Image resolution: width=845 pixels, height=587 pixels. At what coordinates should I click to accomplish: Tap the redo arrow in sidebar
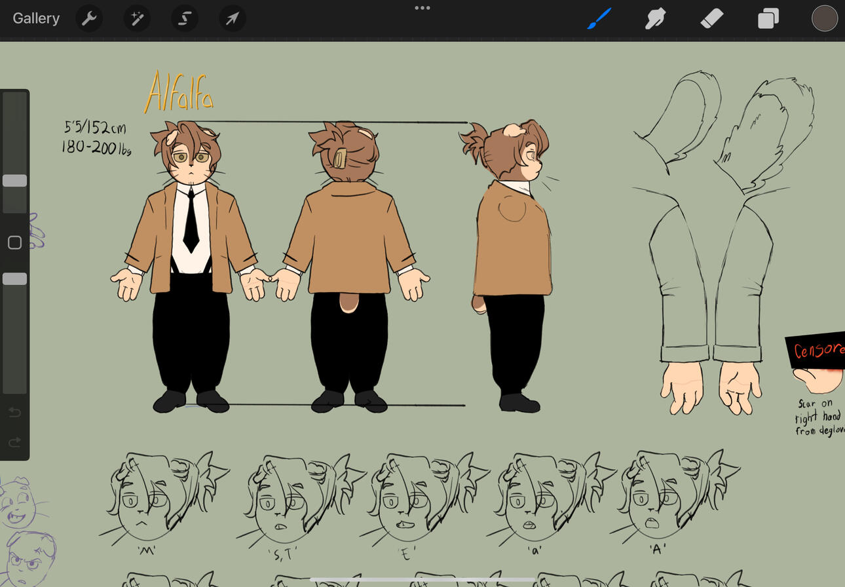click(x=14, y=443)
